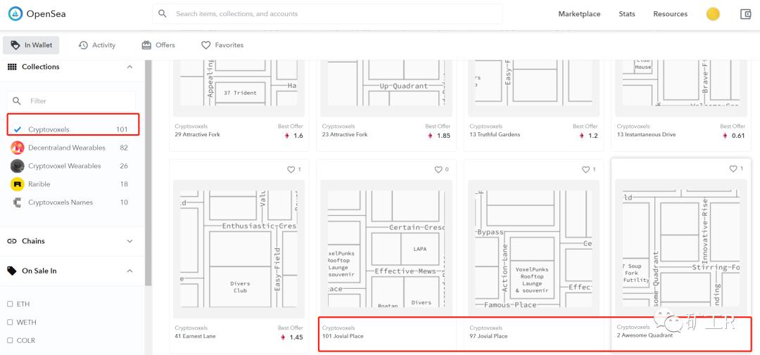Click the Decentraland Wearables collection icon
This screenshot has width=760, height=355.
click(x=18, y=148)
